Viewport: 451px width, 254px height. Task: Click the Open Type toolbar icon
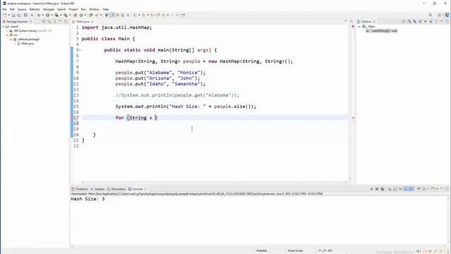click(91, 15)
